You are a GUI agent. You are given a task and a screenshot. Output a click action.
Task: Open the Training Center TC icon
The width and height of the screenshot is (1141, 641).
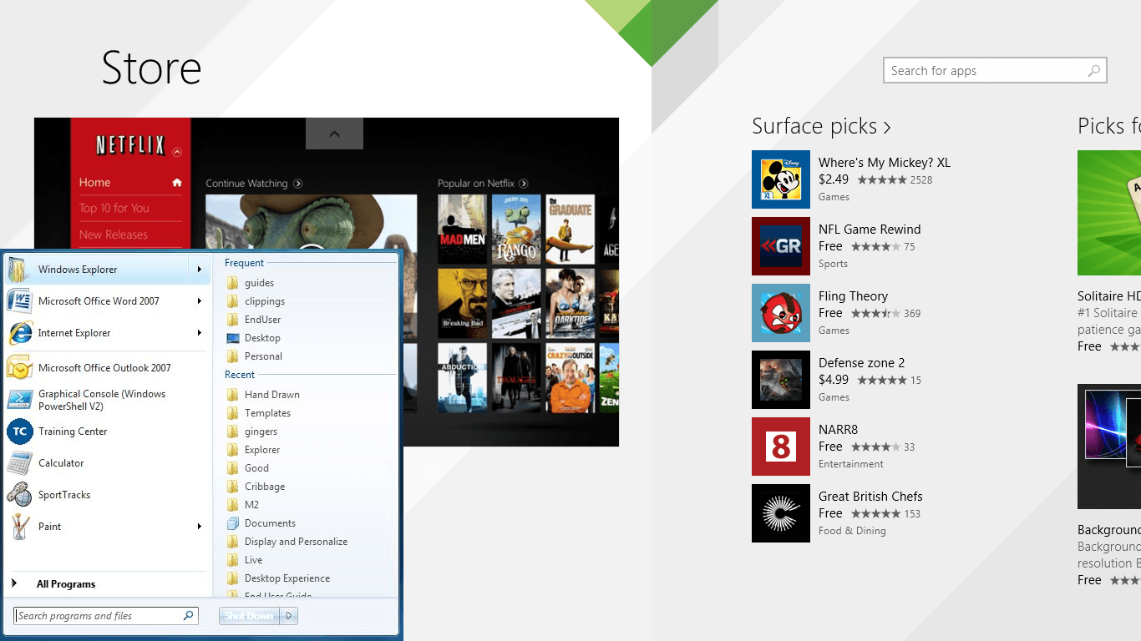click(20, 432)
